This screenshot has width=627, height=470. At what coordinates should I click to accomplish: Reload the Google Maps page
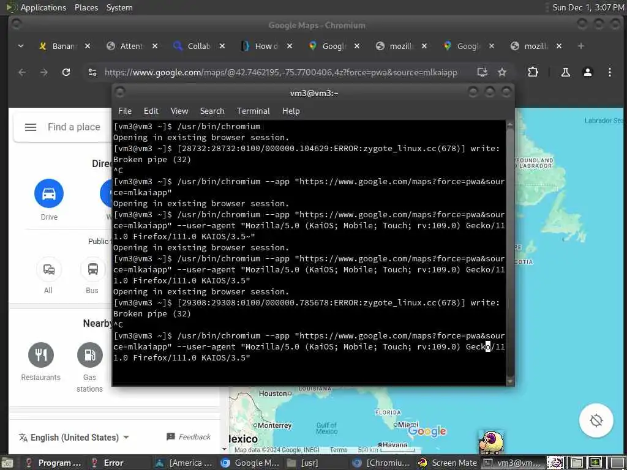click(x=66, y=72)
